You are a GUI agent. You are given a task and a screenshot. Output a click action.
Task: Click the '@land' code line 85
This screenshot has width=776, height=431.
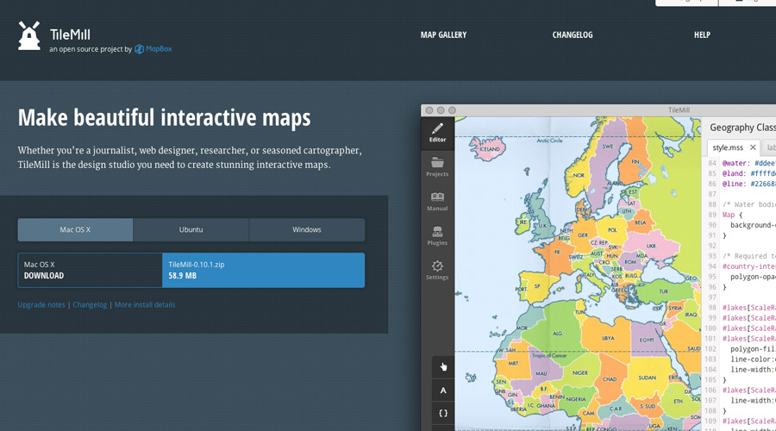748,173
